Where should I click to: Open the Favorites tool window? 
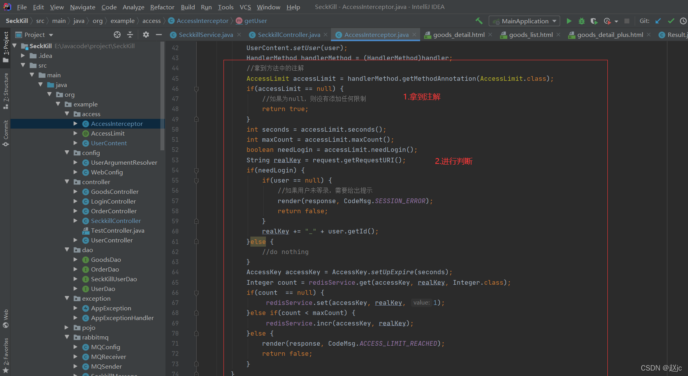(5, 355)
